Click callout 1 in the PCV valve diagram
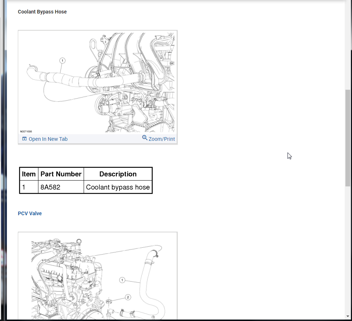Screen dimensions: 352x321 point(122,280)
